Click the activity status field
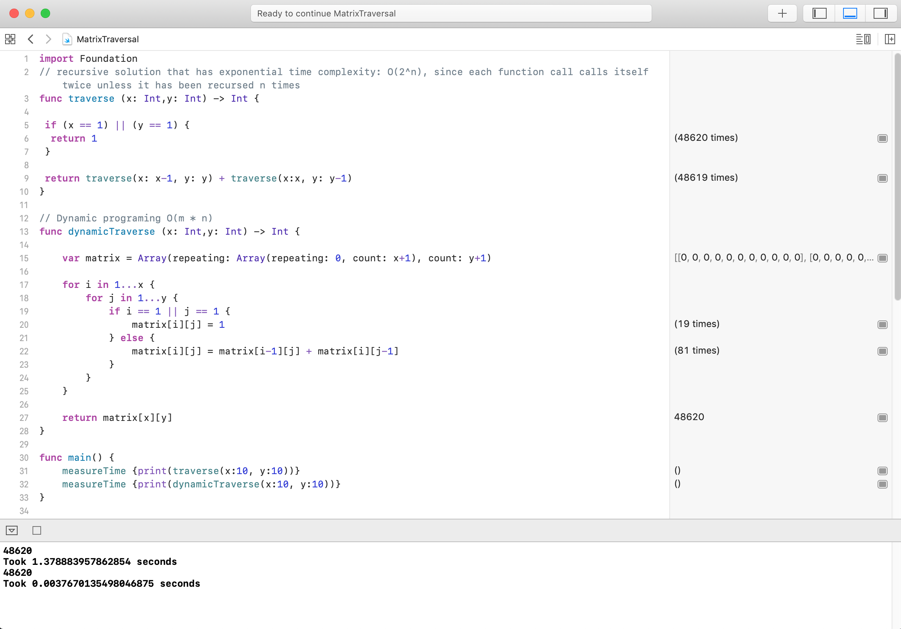Viewport: 901px width, 629px height. [x=451, y=13]
